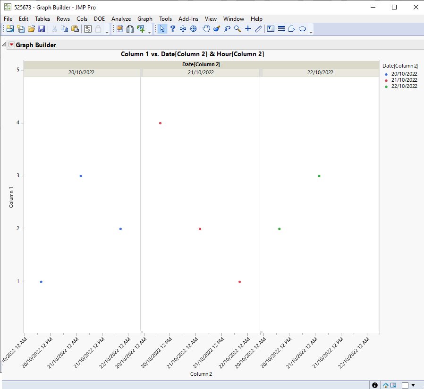The height and width of the screenshot is (389, 424).
Task: Toggle the empty checkbox in status bar
Action: click(405, 385)
